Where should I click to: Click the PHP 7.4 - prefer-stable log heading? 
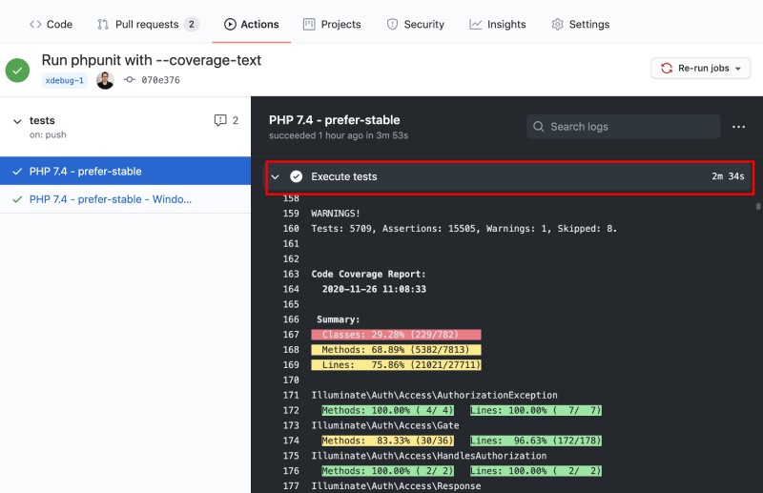click(335, 120)
